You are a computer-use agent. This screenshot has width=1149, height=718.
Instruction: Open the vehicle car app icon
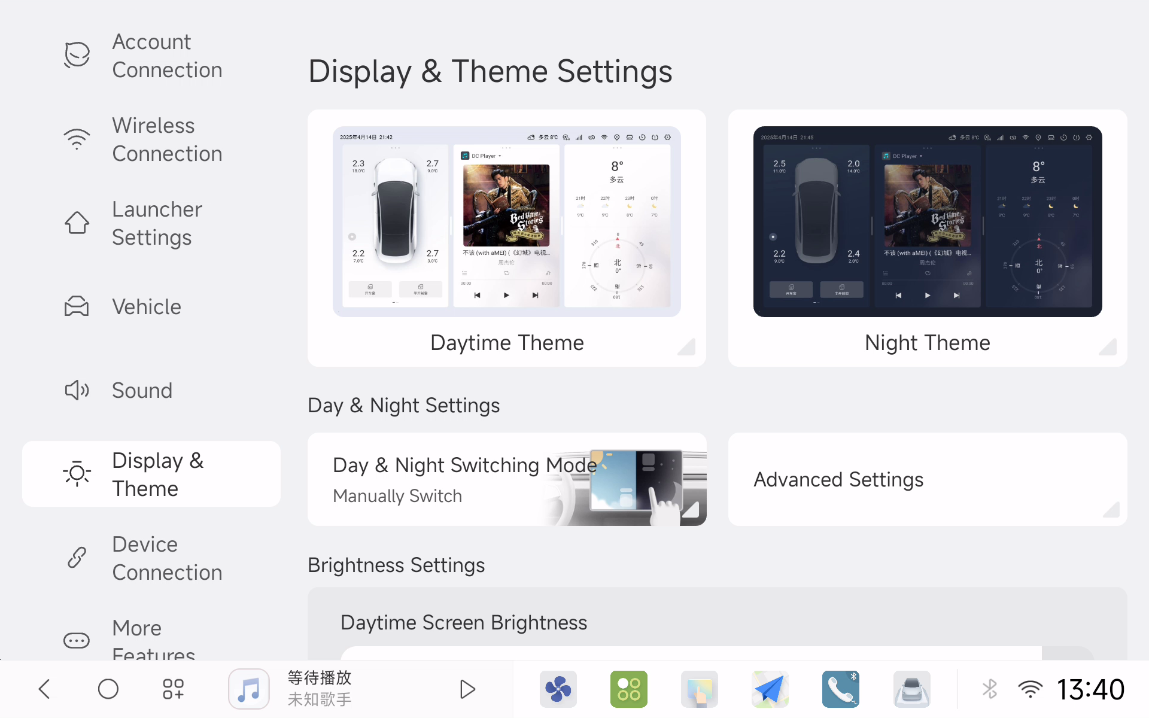(912, 689)
